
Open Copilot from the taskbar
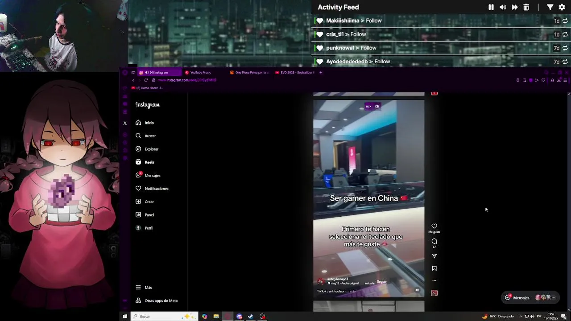[x=204, y=317]
